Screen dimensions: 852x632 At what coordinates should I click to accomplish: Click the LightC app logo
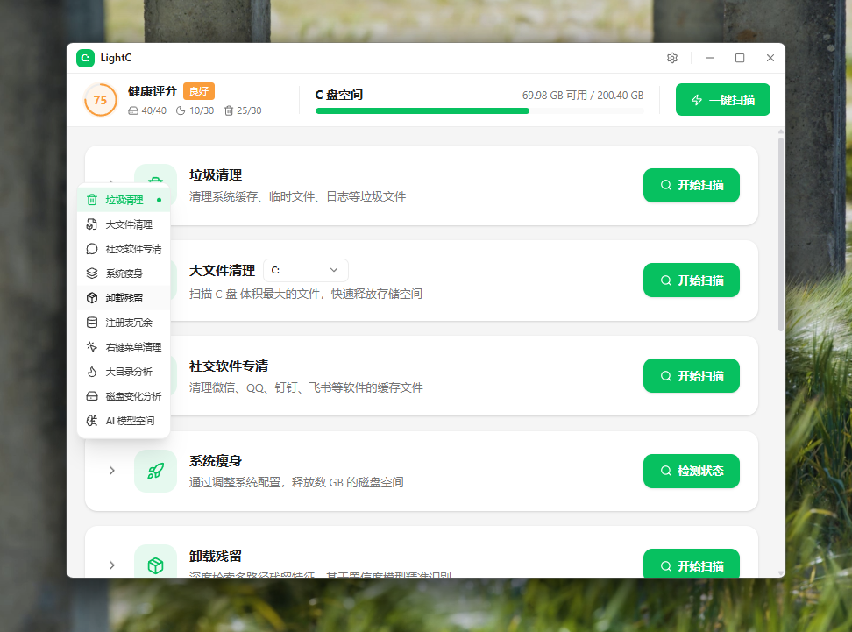(x=85, y=58)
